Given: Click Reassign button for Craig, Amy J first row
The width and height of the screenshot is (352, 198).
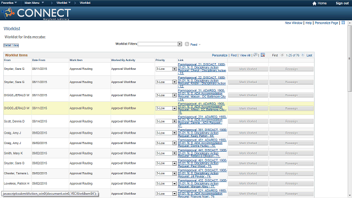Looking at the screenshot, I should click(x=291, y=133).
